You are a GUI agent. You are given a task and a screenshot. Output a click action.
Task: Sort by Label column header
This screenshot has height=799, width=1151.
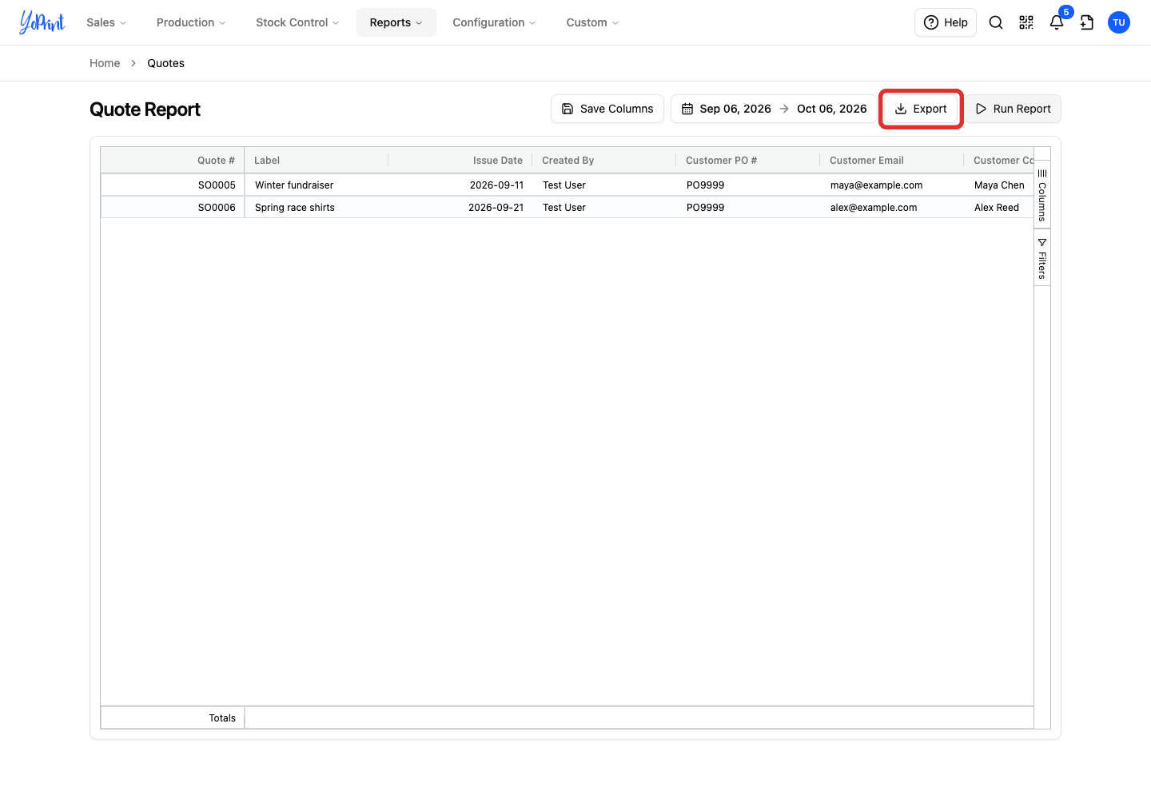(x=316, y=161)
